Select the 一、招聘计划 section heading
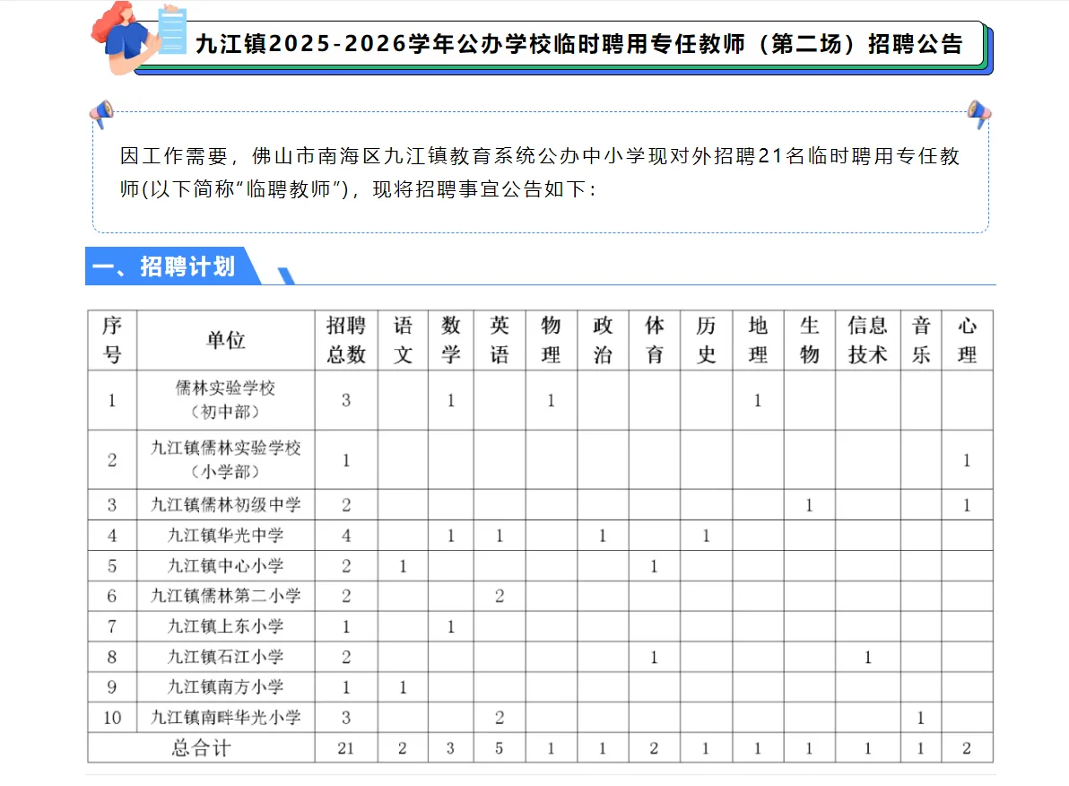Screen dimensions: 1069x786 (164, 266)
